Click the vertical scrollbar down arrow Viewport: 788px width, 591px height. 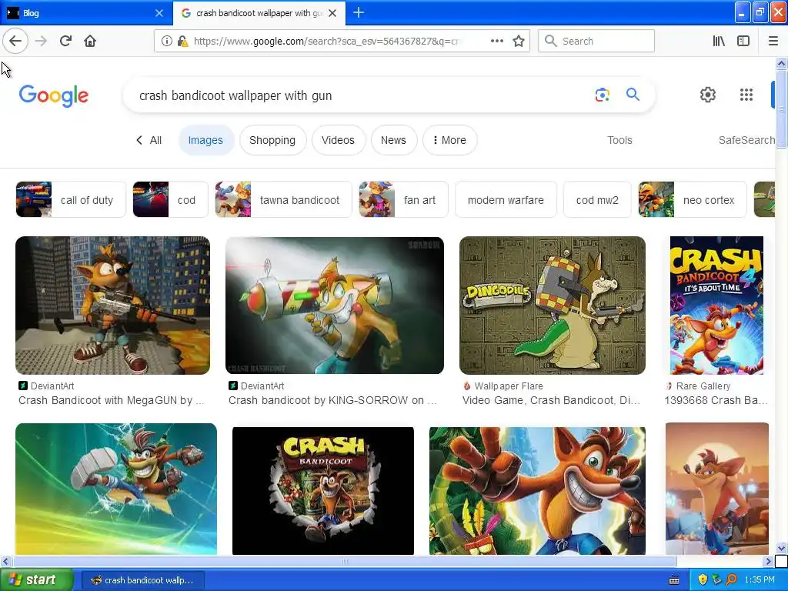tap(781, 548)
